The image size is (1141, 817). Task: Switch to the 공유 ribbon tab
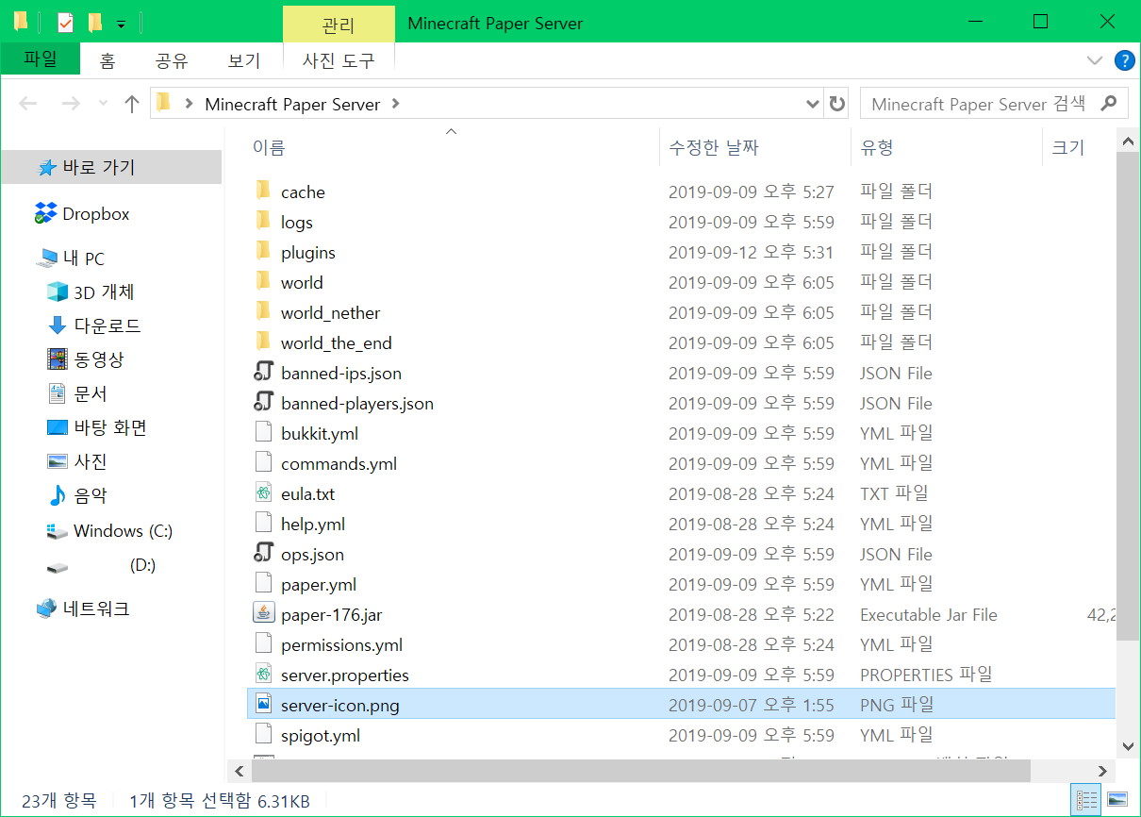[172, 61]
